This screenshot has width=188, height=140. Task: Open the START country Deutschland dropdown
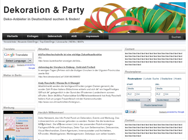click(x=139, y=100)
